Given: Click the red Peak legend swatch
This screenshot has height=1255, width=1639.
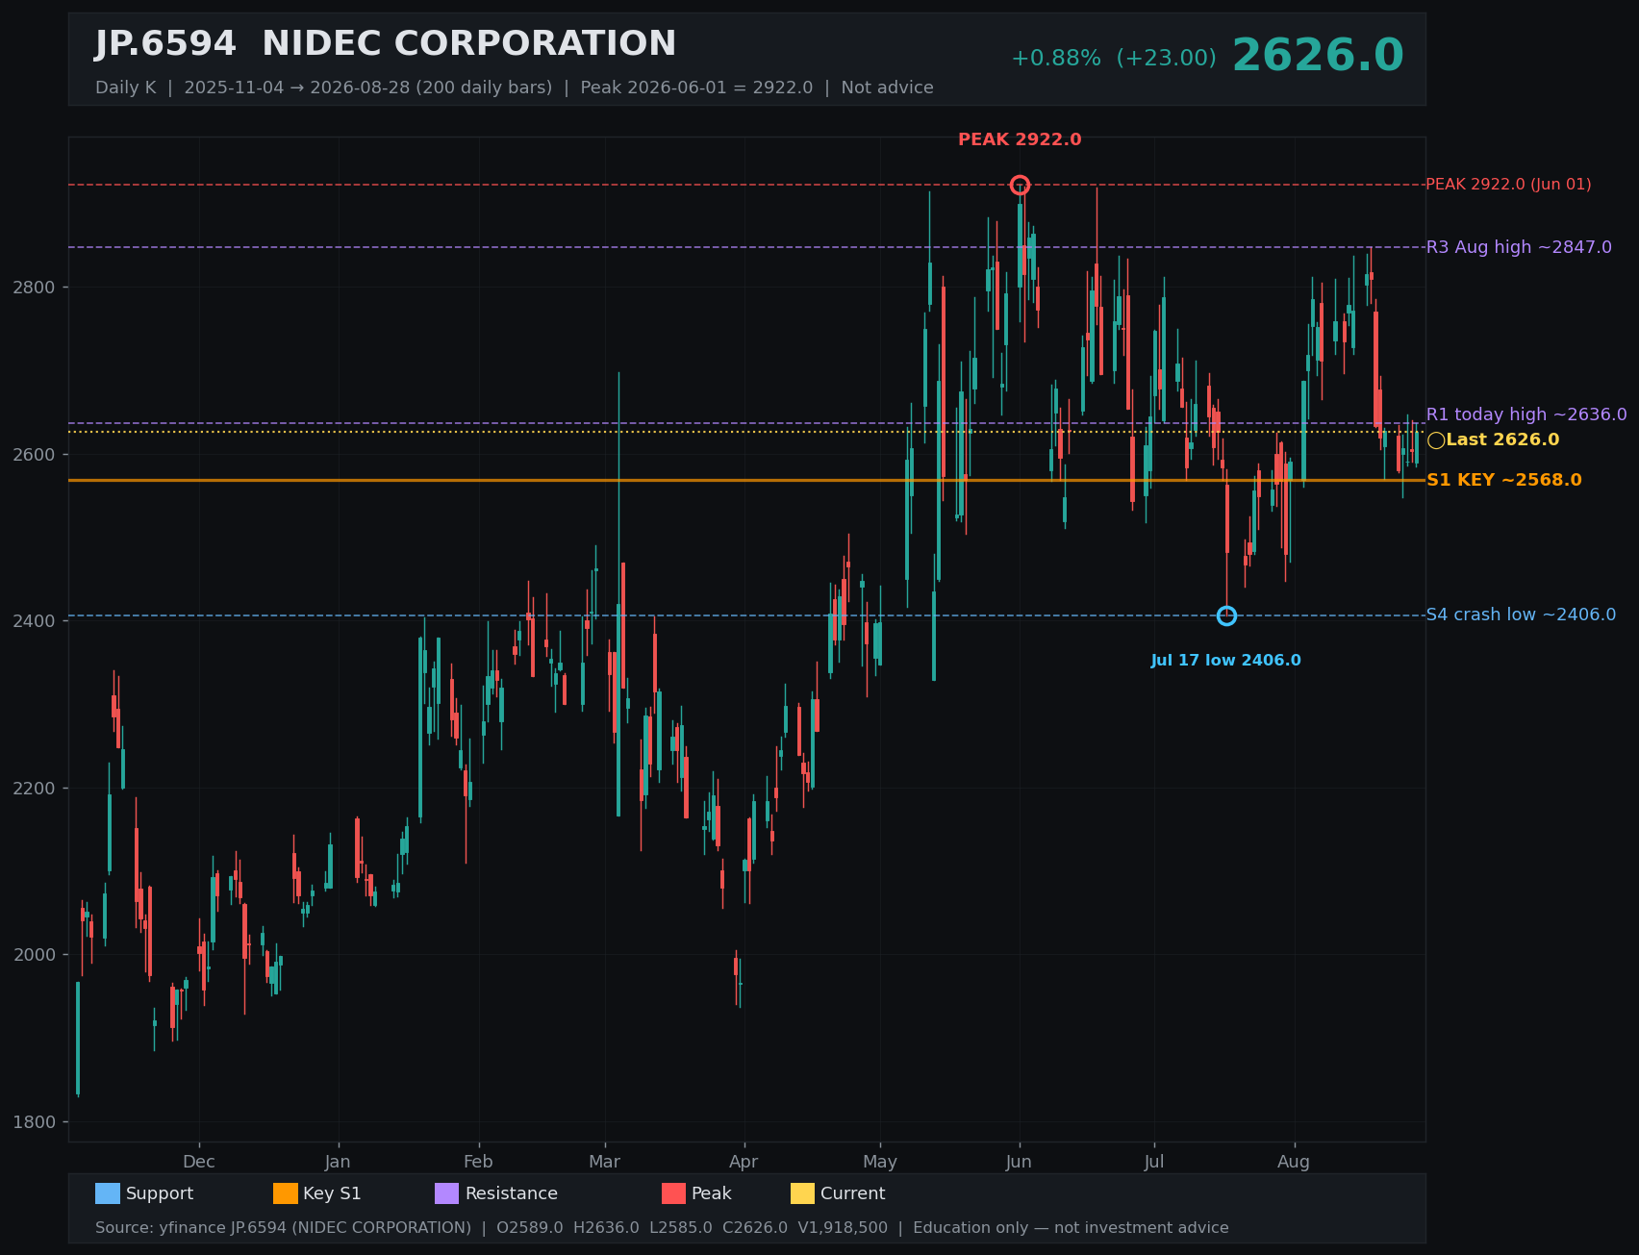Looking at the screenshot, I should 673,1193.
